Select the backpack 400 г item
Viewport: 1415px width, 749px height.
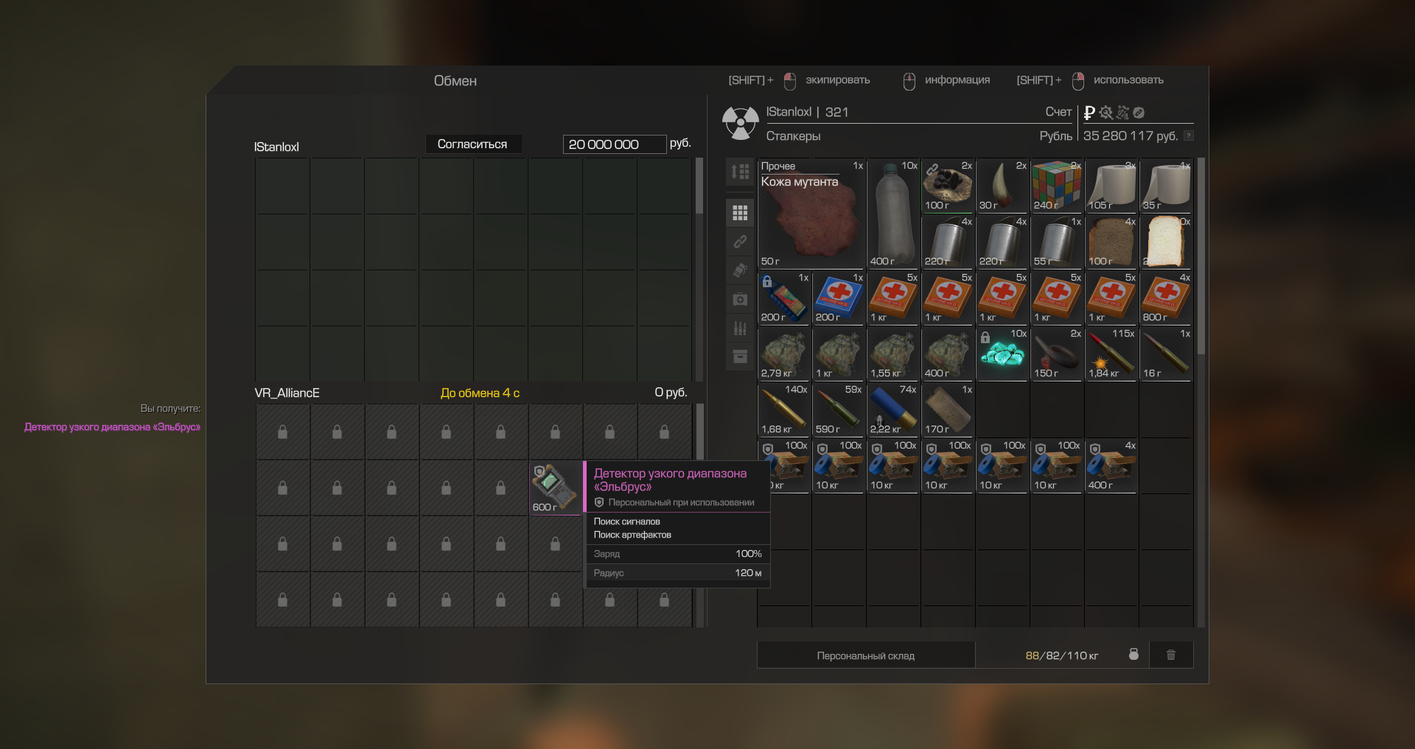[948, 354]
